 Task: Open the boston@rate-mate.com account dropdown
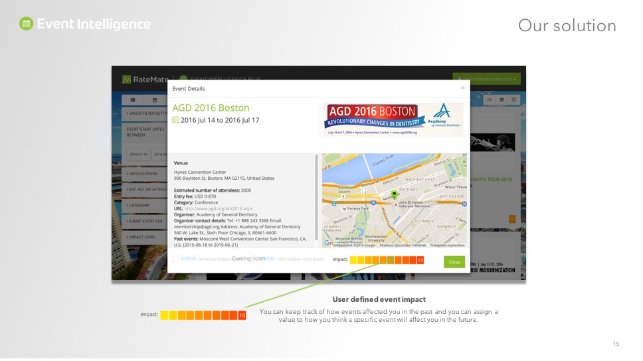tap(486, 79)
